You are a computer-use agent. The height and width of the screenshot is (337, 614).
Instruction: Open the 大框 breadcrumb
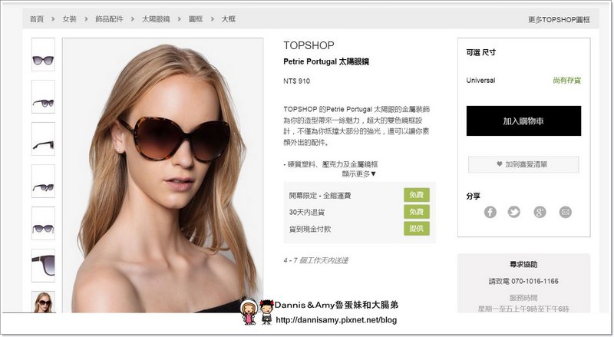229,19
